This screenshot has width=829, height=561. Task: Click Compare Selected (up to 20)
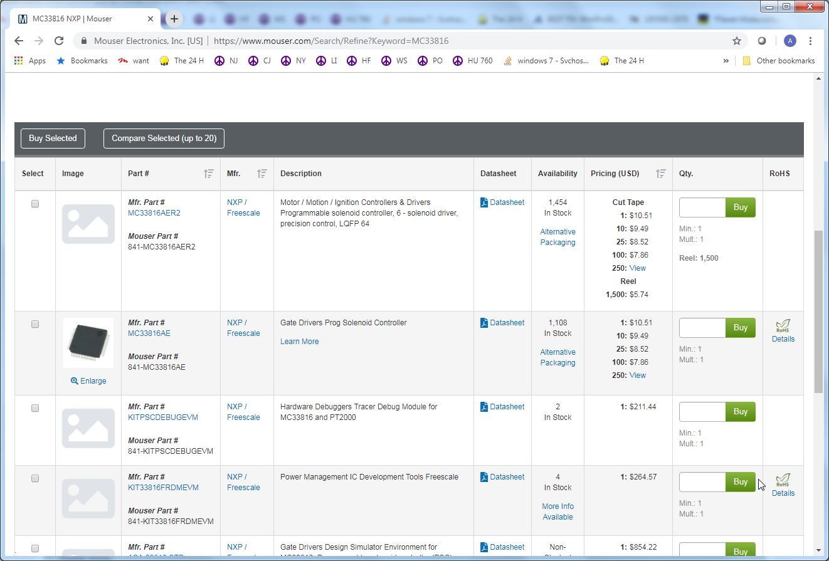[164, 139]
